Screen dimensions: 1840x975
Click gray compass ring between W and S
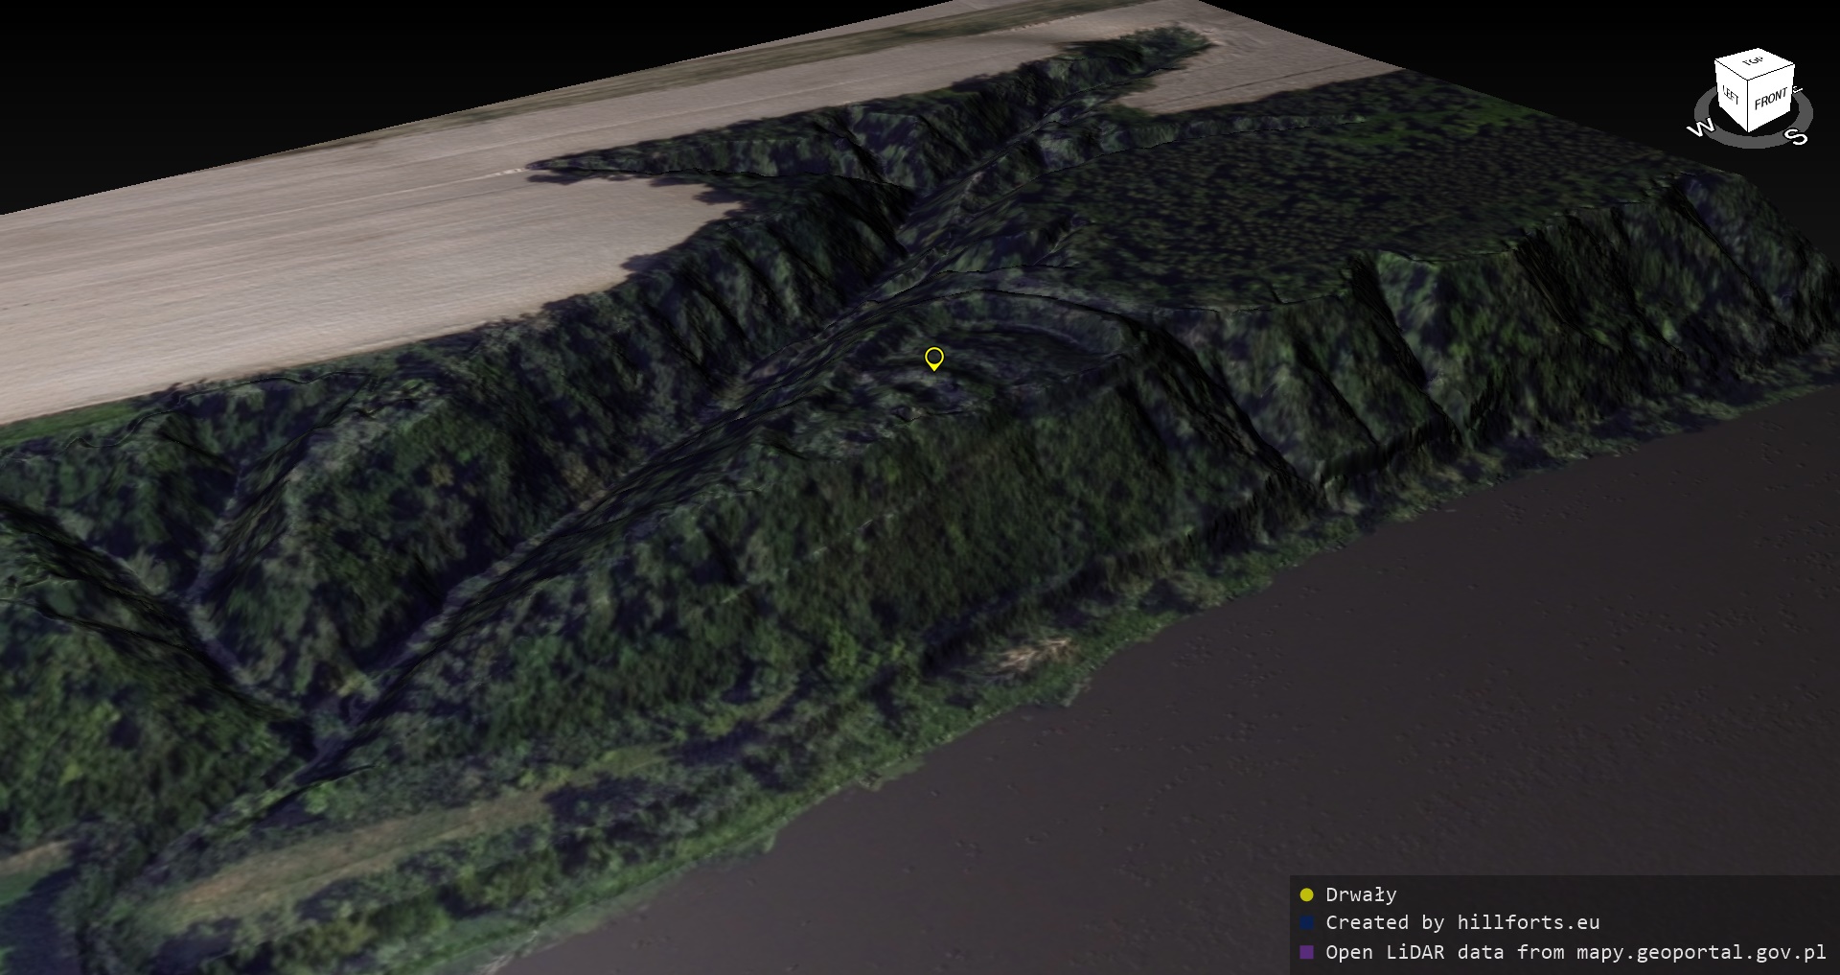click(1747, 142)
